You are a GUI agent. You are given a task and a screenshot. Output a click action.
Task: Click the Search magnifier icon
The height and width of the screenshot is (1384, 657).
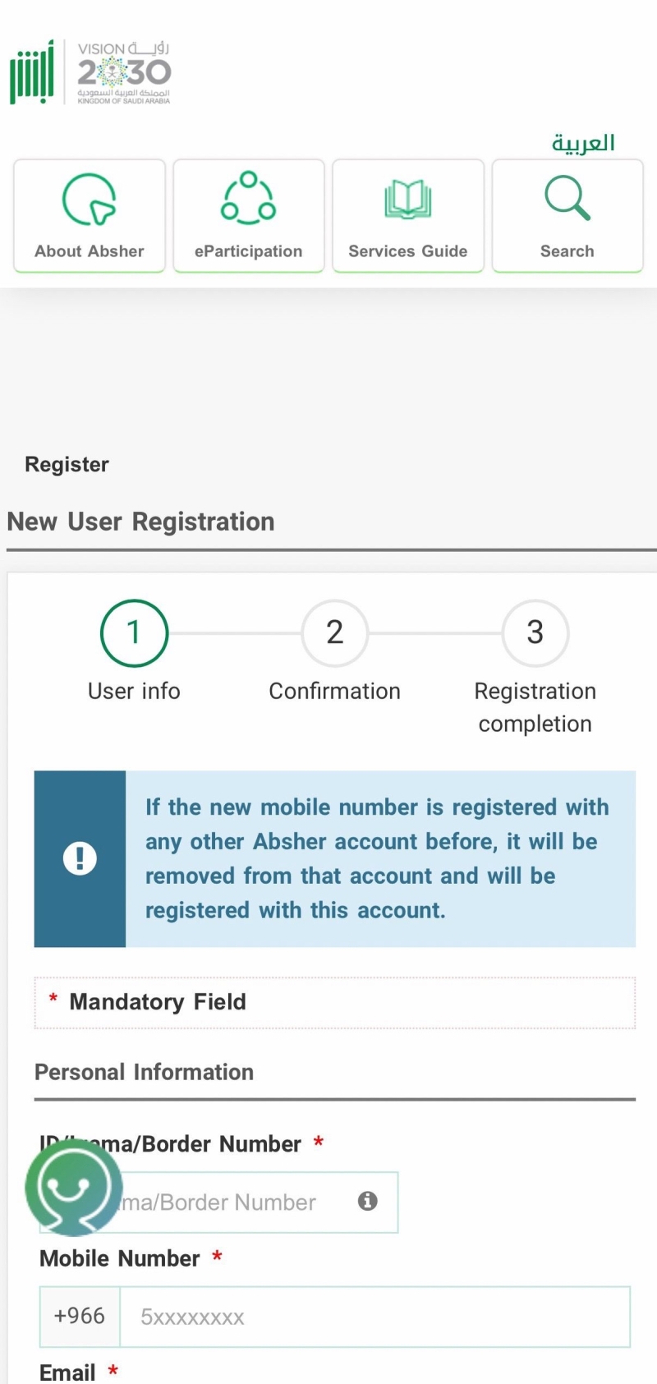coord(567,199)
